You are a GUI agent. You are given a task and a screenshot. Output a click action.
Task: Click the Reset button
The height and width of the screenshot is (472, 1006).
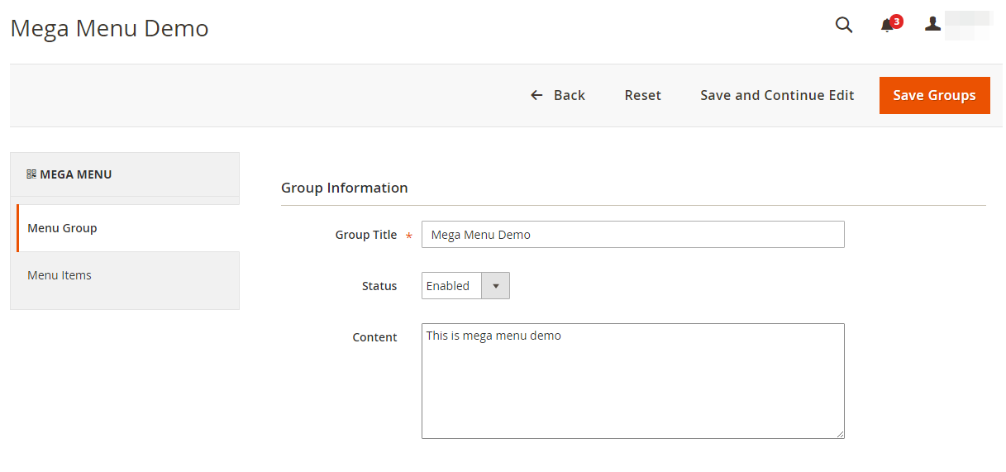(642, 96)
